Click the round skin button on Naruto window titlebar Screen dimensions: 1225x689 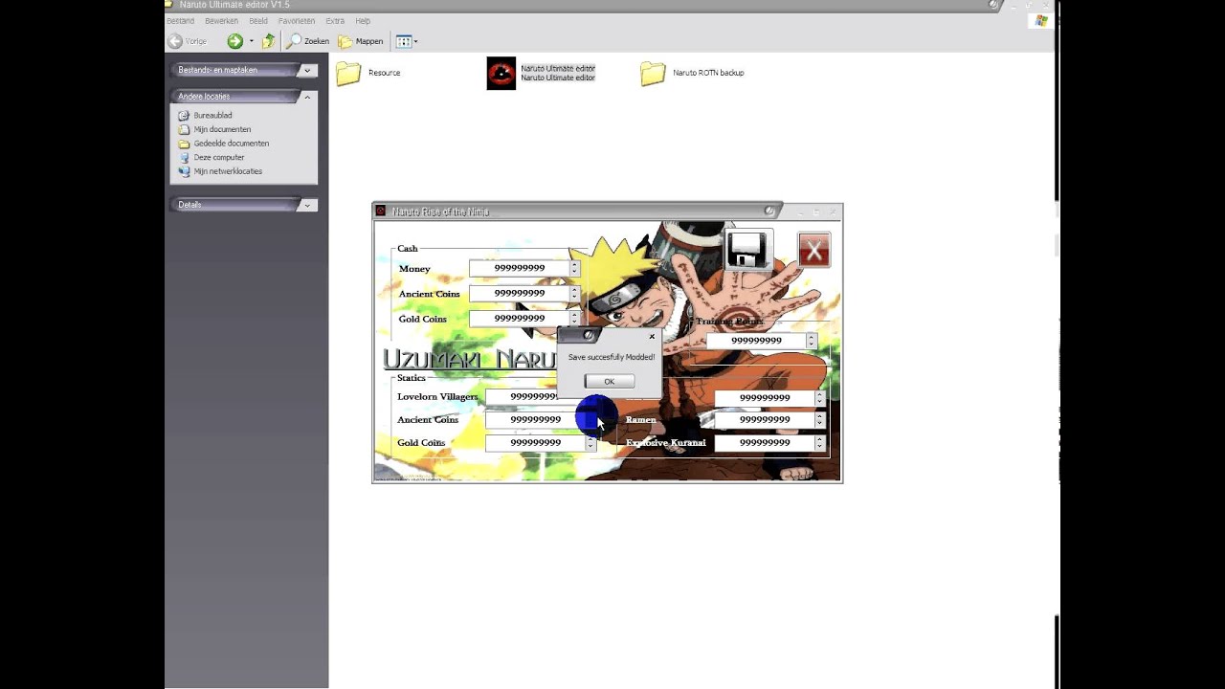pos(769,211)
